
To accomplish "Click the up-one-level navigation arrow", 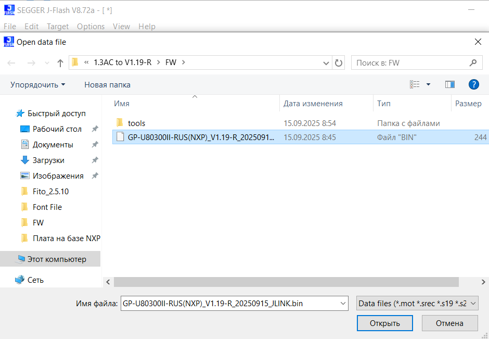I will [x=60, y=62].
